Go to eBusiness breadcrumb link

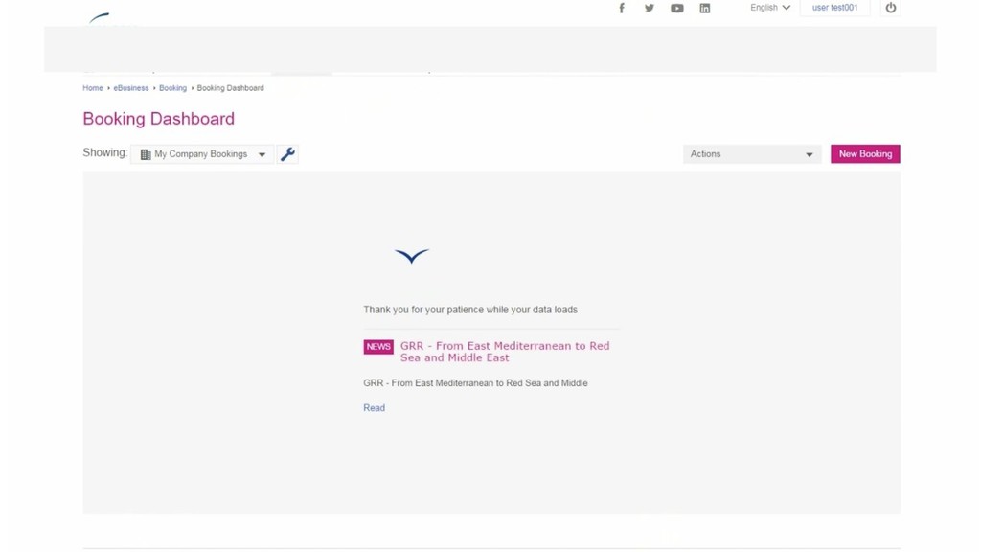pyautogui.click(x=130, y=88)
